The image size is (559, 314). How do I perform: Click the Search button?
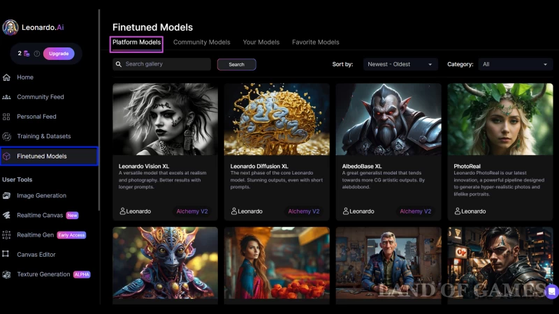coord(236,64)
